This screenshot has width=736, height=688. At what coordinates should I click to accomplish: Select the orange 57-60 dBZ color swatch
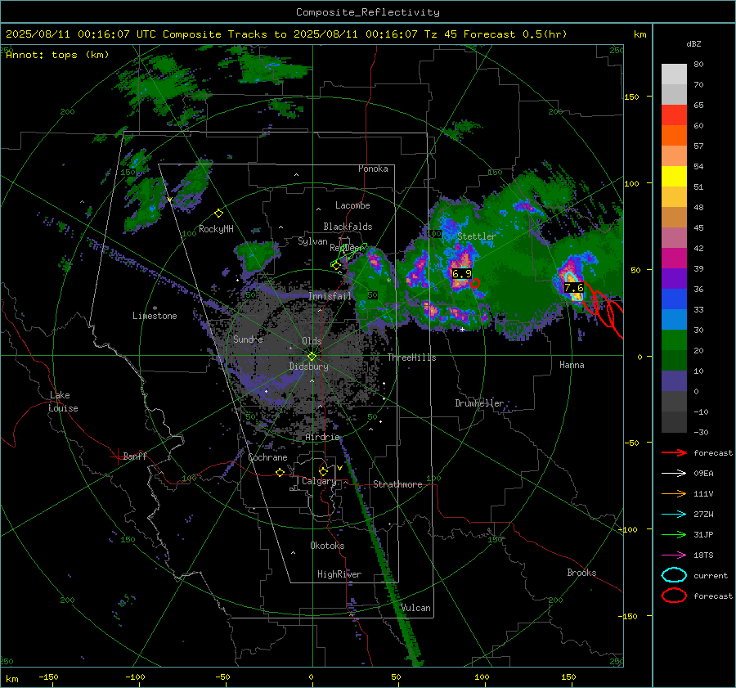click(x=674, y=136)
